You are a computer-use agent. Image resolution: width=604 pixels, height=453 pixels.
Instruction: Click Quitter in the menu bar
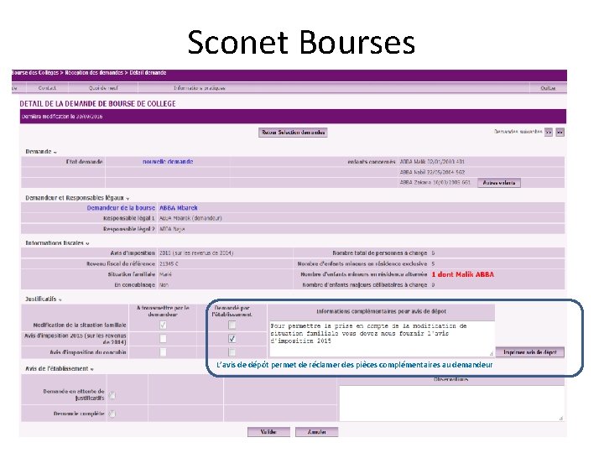coord(548,88)
